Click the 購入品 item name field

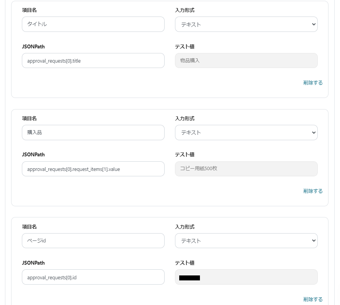click(93, 133)
